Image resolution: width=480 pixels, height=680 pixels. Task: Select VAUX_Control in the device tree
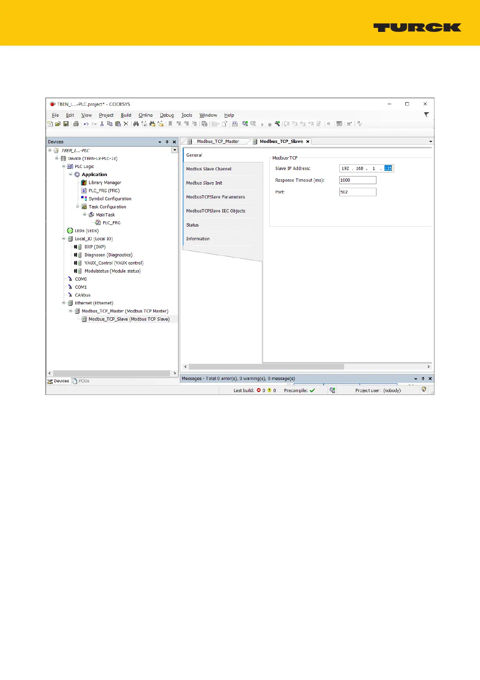(114, 263)
